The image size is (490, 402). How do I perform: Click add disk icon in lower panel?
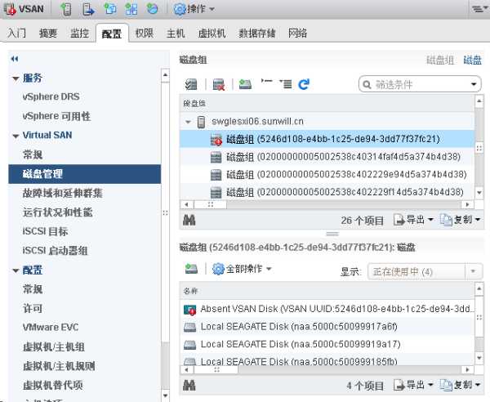click(x=191, y=269)
